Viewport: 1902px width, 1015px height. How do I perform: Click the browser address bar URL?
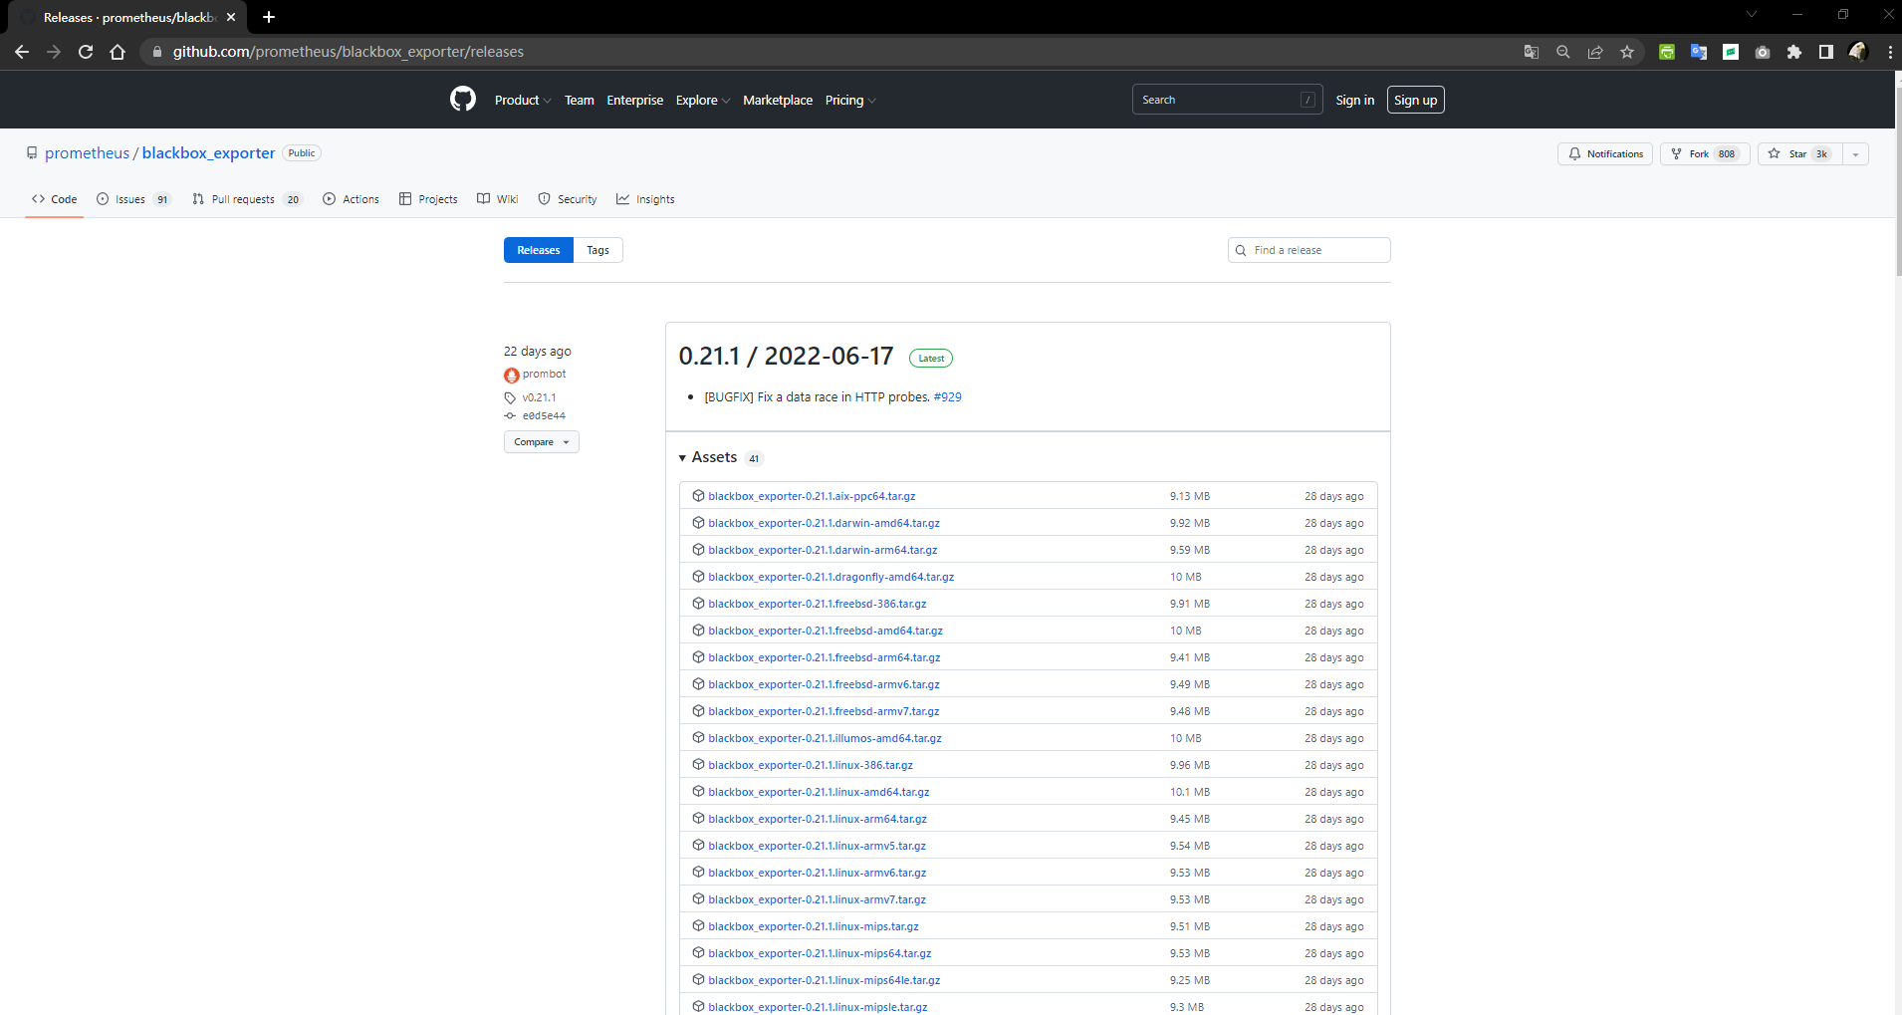pyautogui.click(x=348, y=52)
